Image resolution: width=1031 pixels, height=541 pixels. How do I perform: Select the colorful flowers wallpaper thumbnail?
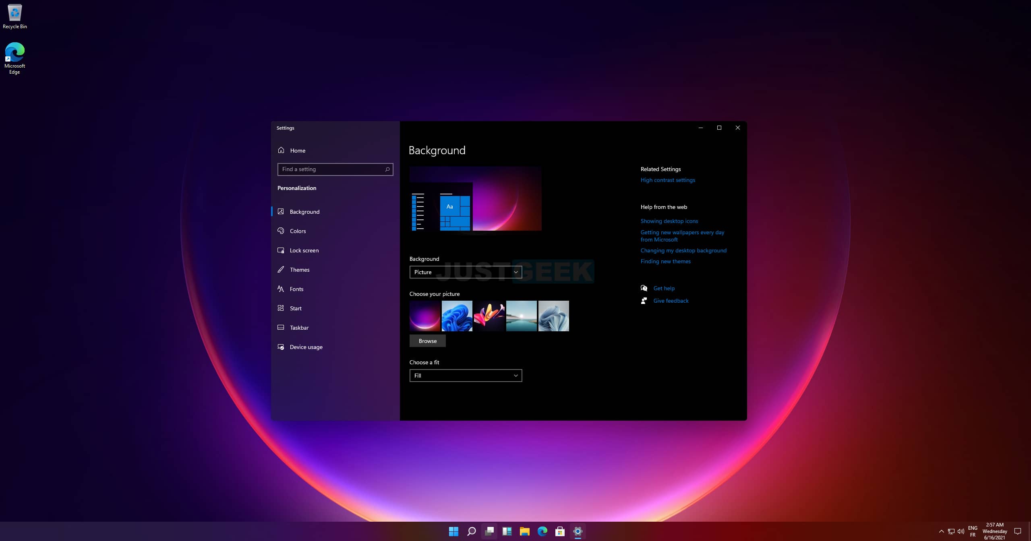(489, 316)
